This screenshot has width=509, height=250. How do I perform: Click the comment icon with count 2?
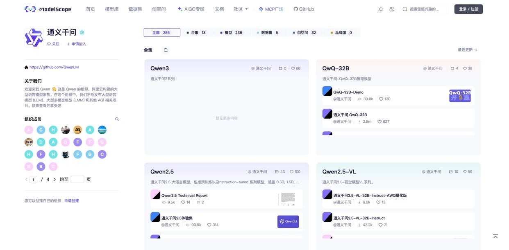click(x=198, y=202)
